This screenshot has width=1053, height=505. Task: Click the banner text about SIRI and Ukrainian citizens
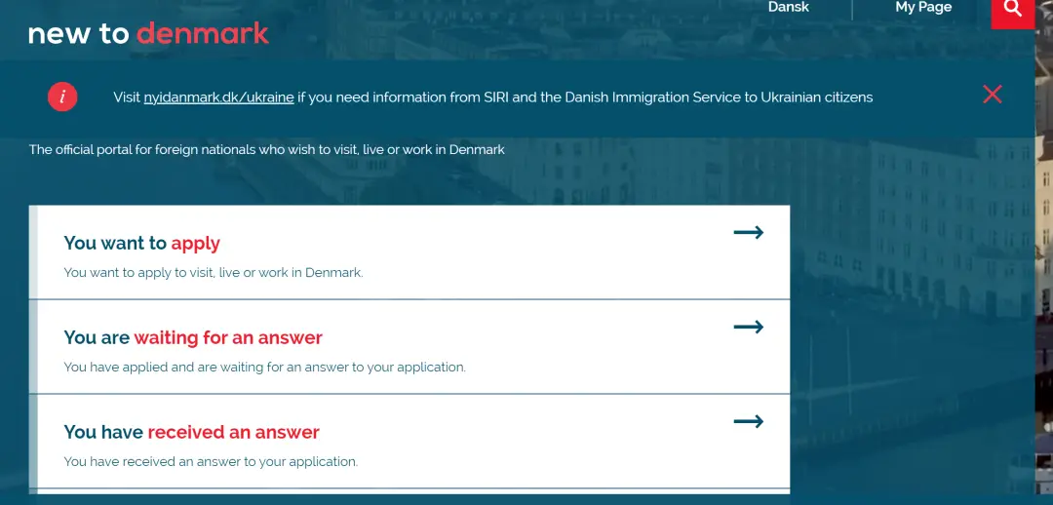(x=585, y=97)
